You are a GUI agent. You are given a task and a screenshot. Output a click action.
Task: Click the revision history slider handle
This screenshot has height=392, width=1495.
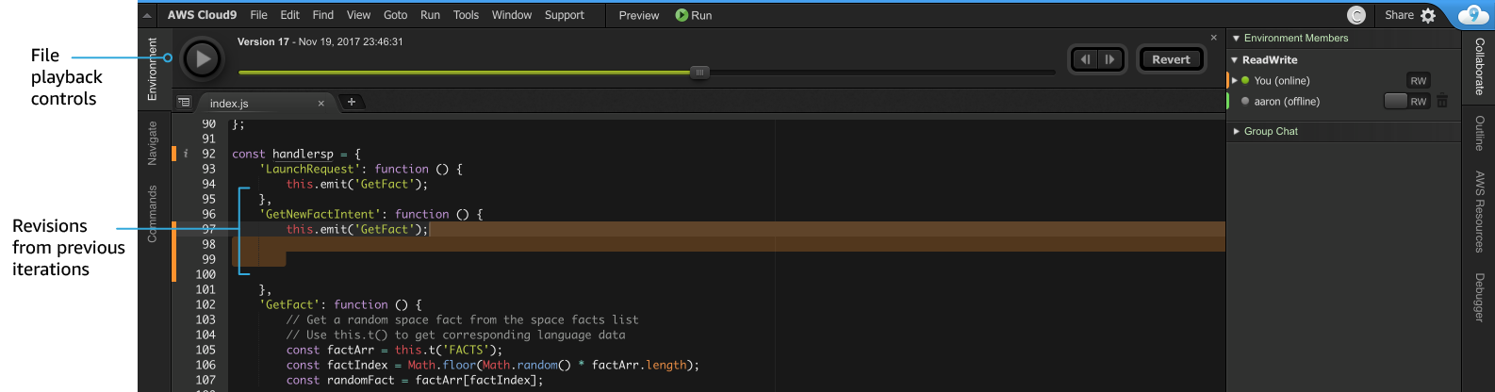699,72
